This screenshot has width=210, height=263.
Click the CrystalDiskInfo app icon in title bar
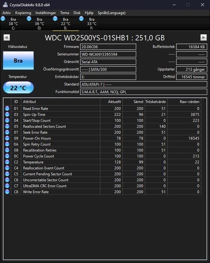click(x=5, y=5)
